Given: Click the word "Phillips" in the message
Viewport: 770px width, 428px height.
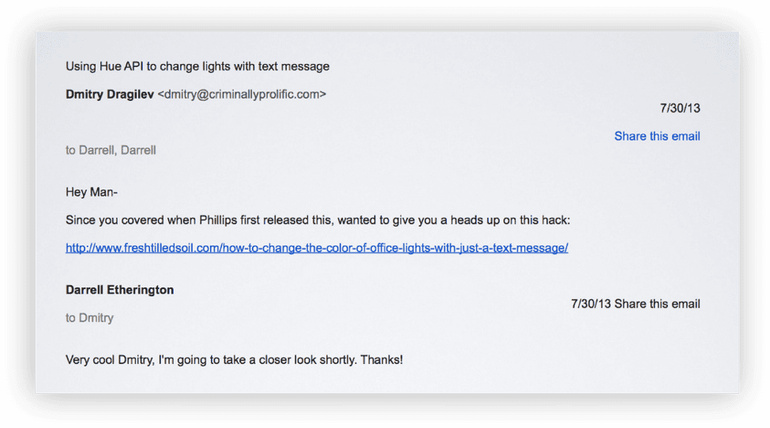Looking at the screenshot, I should 218,220.
